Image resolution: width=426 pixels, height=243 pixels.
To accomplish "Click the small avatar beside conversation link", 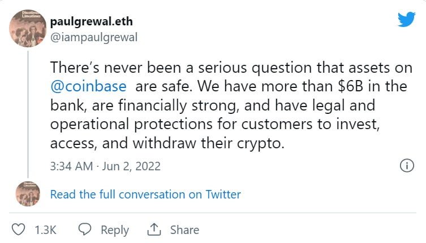I will coord(28,194).
